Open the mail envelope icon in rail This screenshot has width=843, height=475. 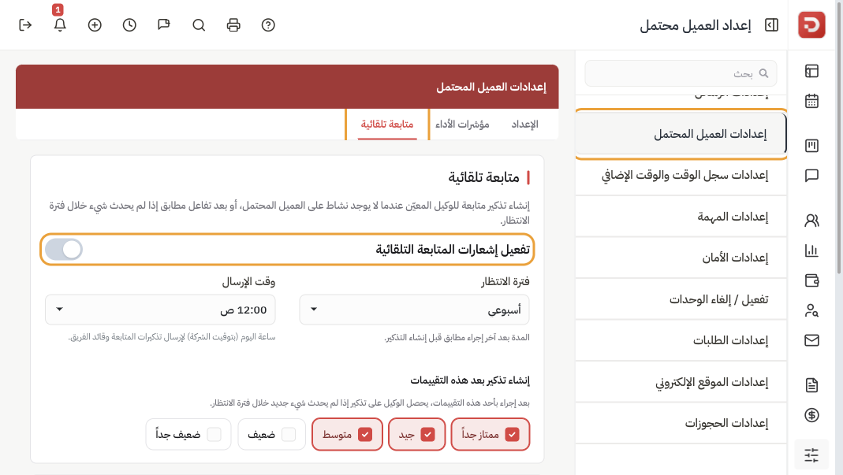(811, 340)
